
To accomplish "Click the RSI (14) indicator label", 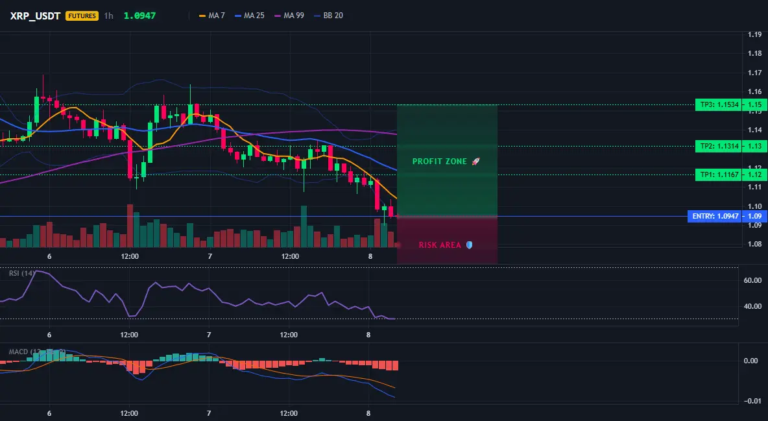I will [21, 273].
